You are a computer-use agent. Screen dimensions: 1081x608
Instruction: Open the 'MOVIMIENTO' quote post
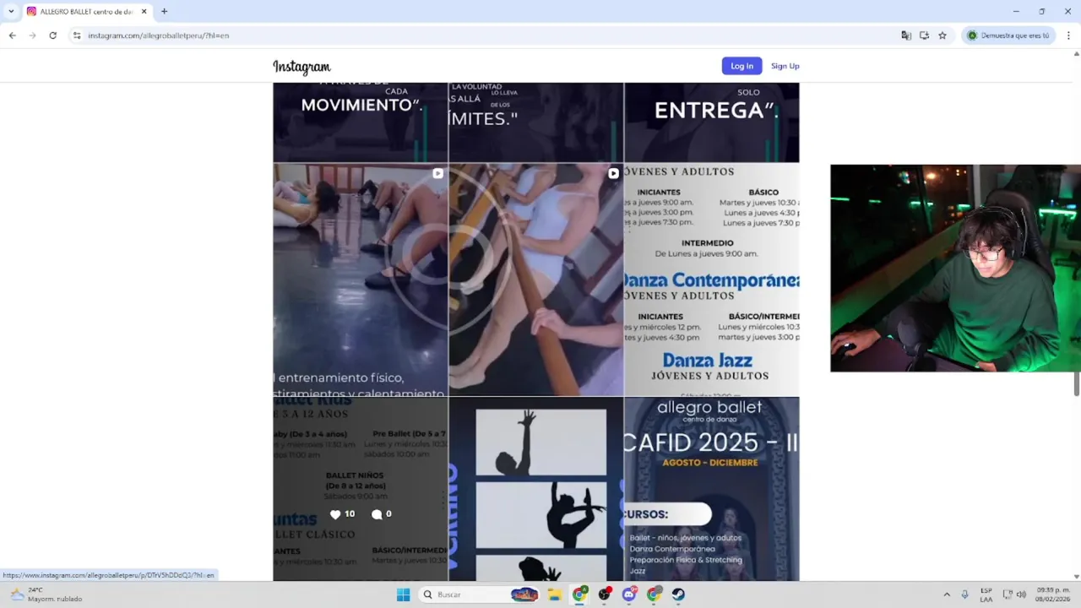click(361, 122)
